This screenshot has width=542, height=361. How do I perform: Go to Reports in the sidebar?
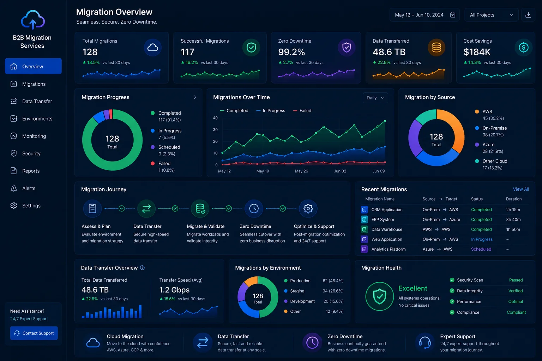pyautogui.click(x=33, y=171)
